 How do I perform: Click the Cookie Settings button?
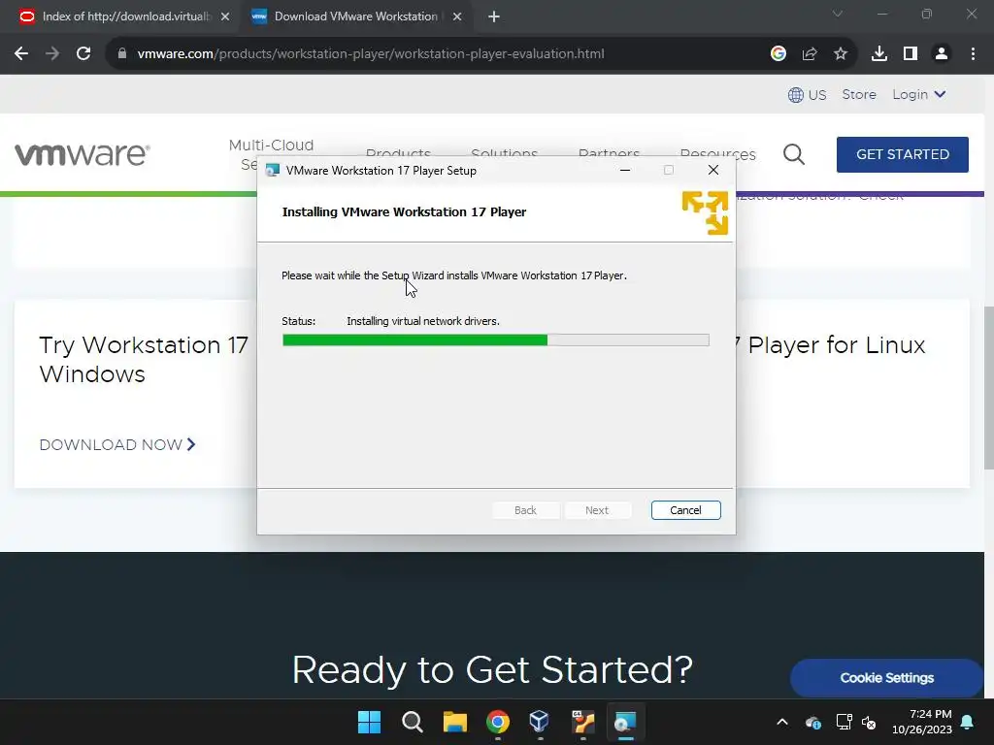click(x=886, y=678)
